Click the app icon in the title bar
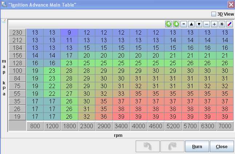 click(x=4, y=4)
